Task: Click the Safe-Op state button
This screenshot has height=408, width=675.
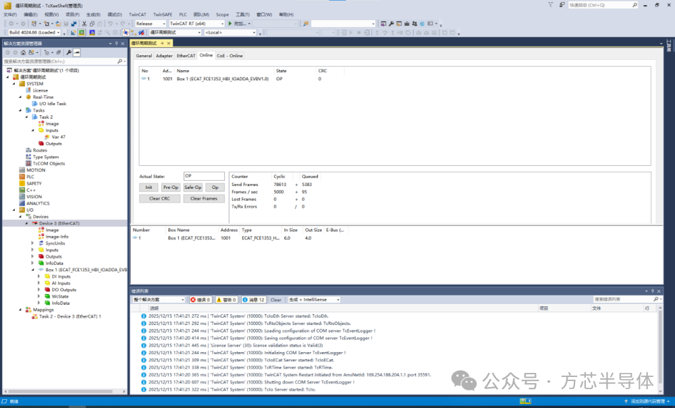Action: (193, 187)
